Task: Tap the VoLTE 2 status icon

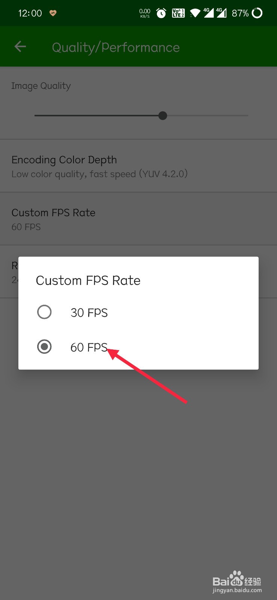Action: click(x=178, y=13)
